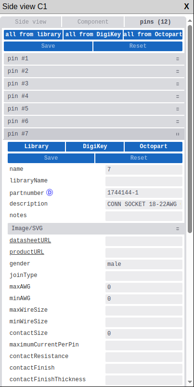Select the pins (12) tab

point(155,22)
